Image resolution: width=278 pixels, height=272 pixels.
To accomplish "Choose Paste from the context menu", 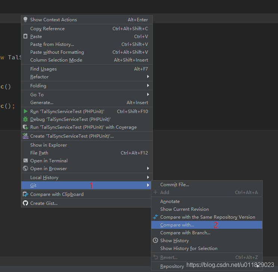I will point(87,36).
